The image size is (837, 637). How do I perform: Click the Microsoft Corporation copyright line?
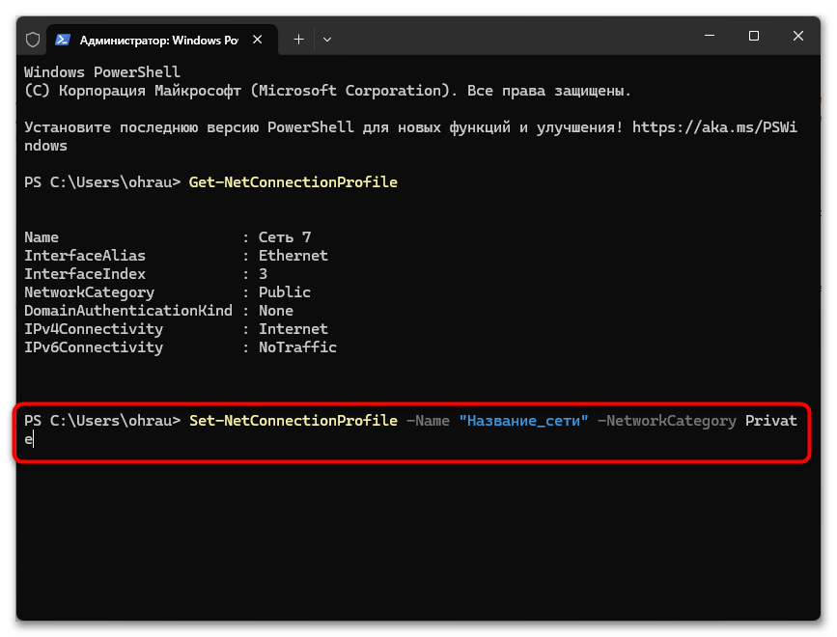coord(327,91)
